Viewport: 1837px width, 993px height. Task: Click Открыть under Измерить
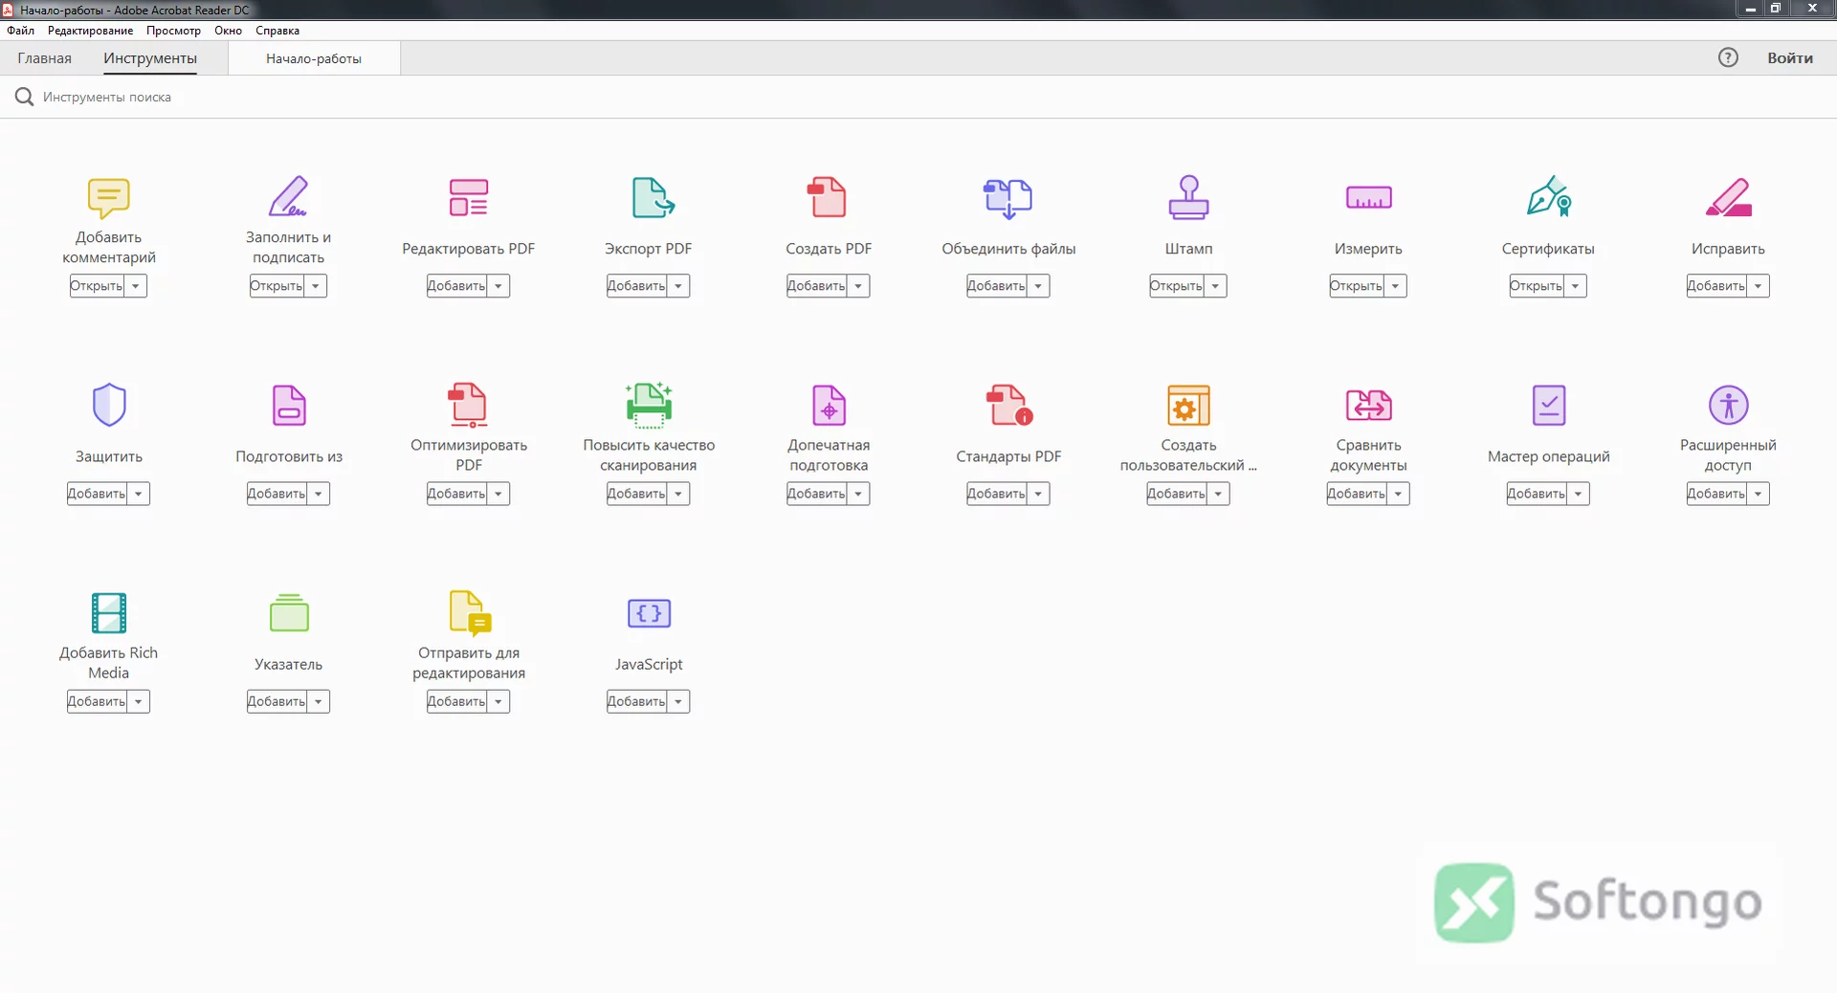pos(1356,286)
